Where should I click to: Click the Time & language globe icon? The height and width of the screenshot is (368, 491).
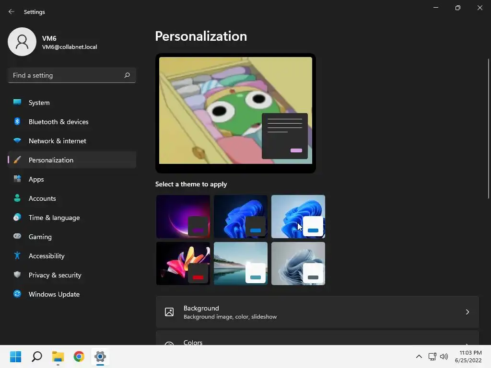17,217
